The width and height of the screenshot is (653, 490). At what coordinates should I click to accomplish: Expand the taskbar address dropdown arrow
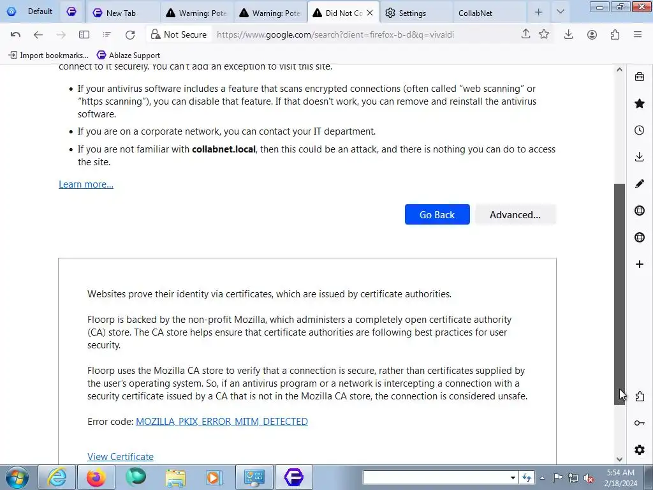tap(513, 478)
